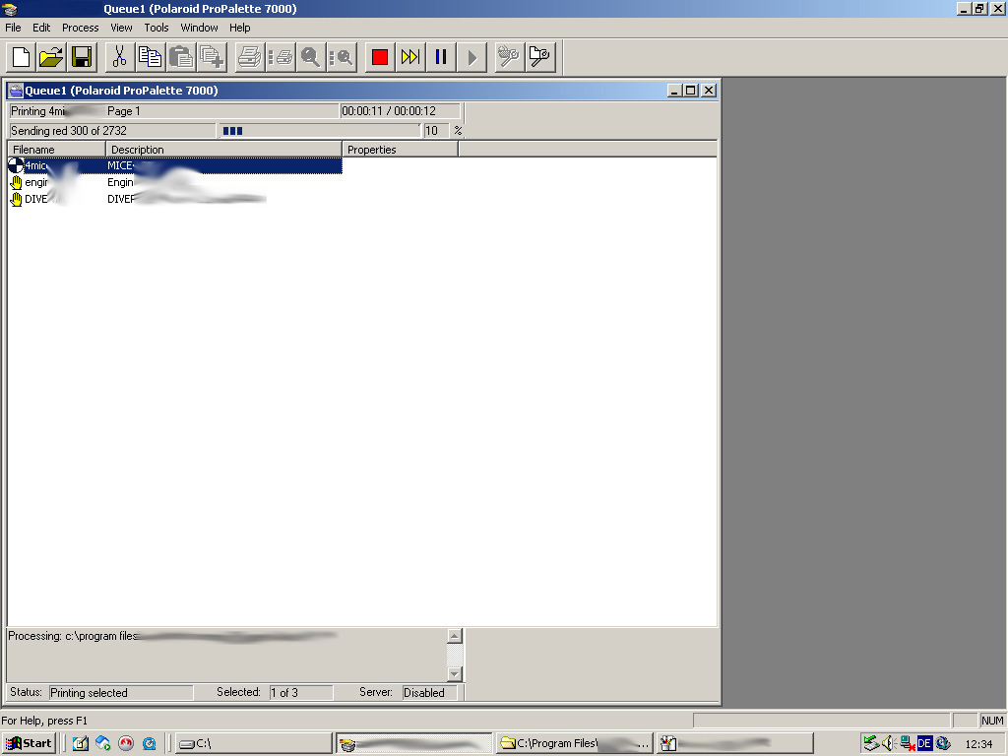This screenshot has height=756, width=1008.
Task: Cut the selected job with the scissors icon
Action: click(x=119, y=57)
